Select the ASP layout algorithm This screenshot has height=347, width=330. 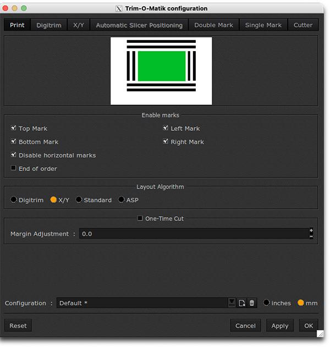point(122,200)
